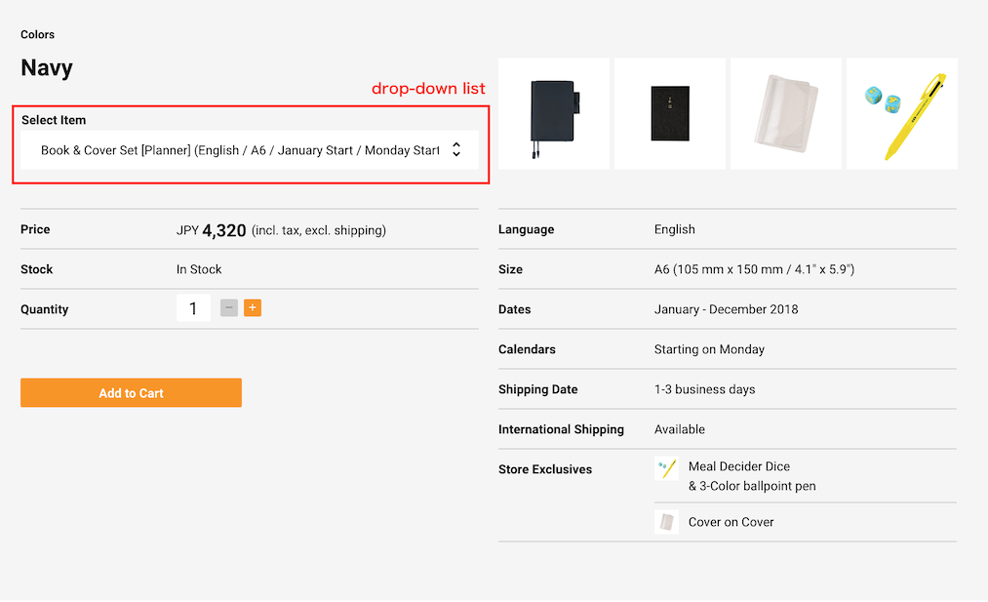Click the A6 size dimensions text
This screenshot has height=602, width=988.
tap(754, 269)
